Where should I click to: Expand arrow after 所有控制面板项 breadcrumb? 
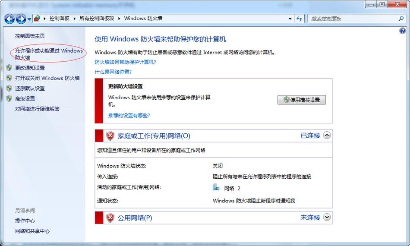[119, 19]
